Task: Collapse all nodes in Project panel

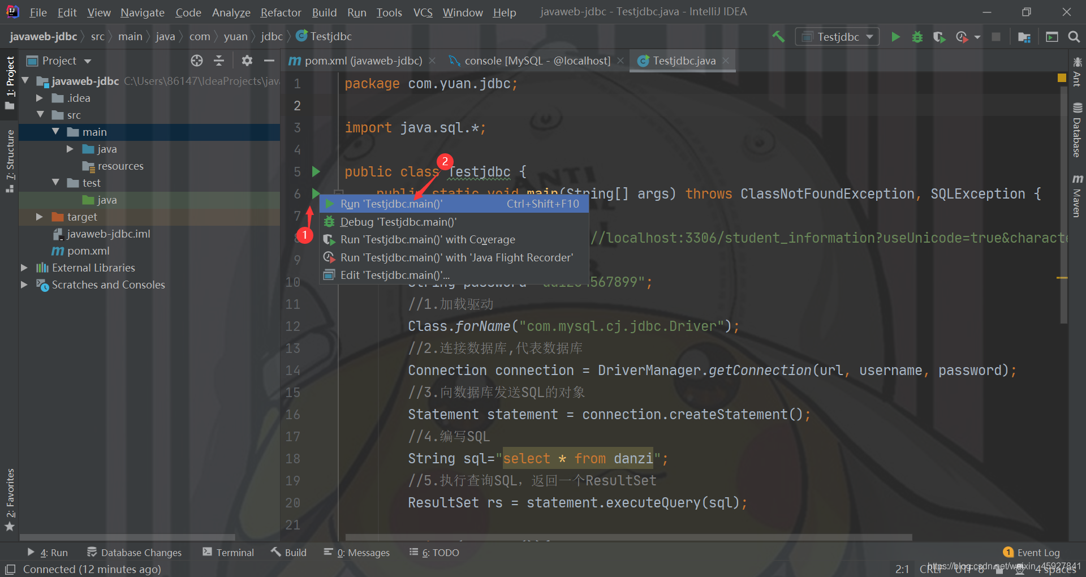Action: tap(219, 61)
